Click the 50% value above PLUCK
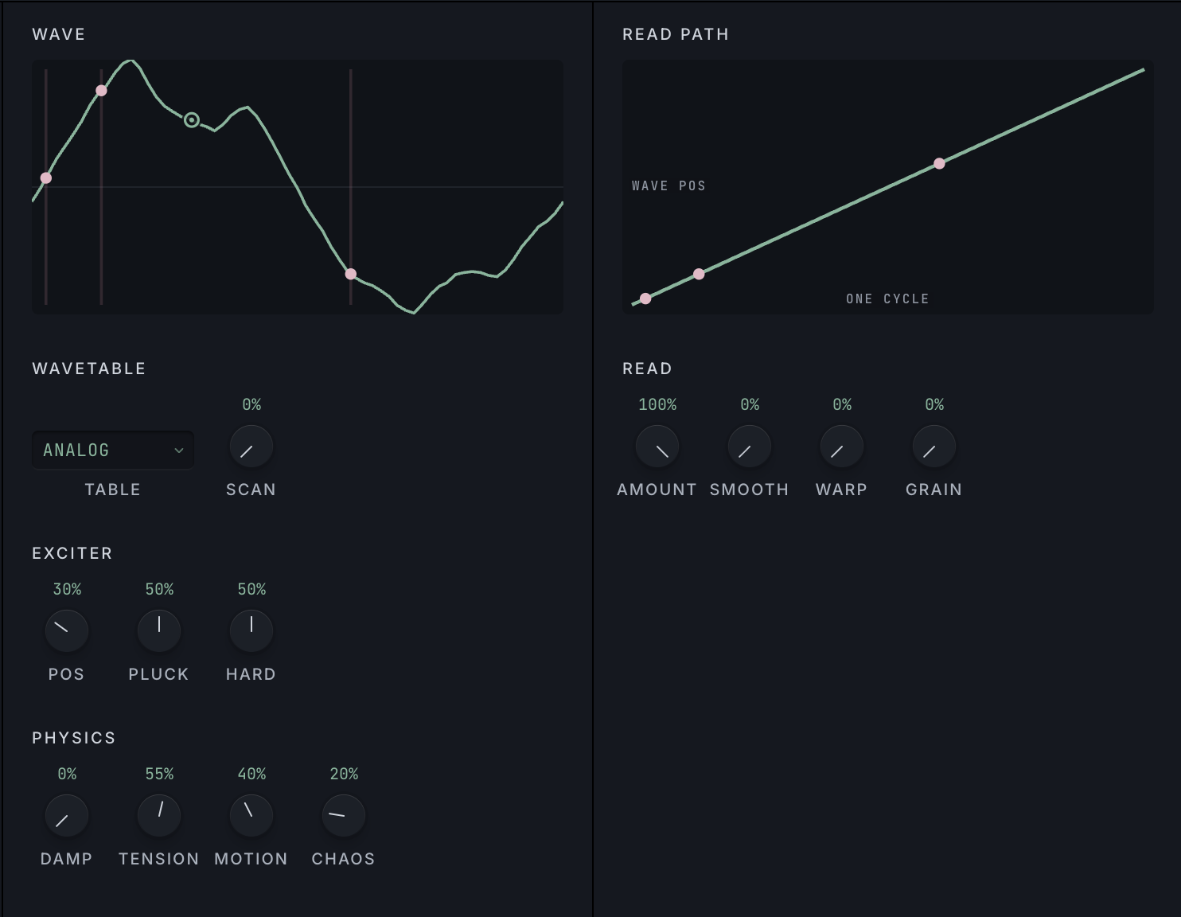 (159, 589)
